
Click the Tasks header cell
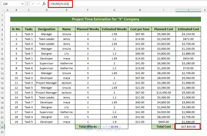(29, 29)
